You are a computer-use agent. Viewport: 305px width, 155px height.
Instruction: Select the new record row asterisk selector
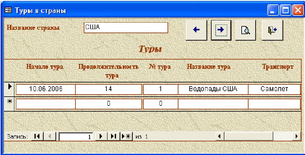click(x=9, y=104)
